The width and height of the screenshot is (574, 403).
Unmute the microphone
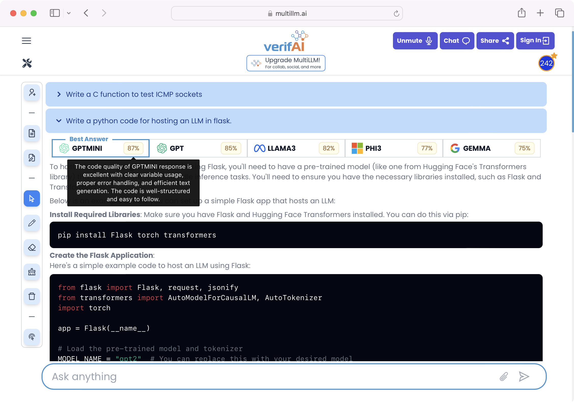point(414,41)
